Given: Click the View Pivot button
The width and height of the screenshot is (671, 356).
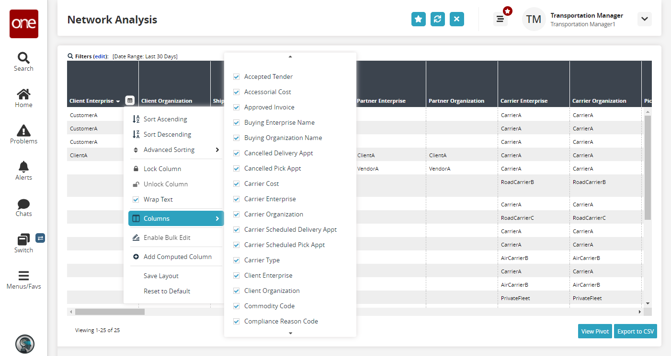Looking at the screenshot, I should click(x=595, y=331).
